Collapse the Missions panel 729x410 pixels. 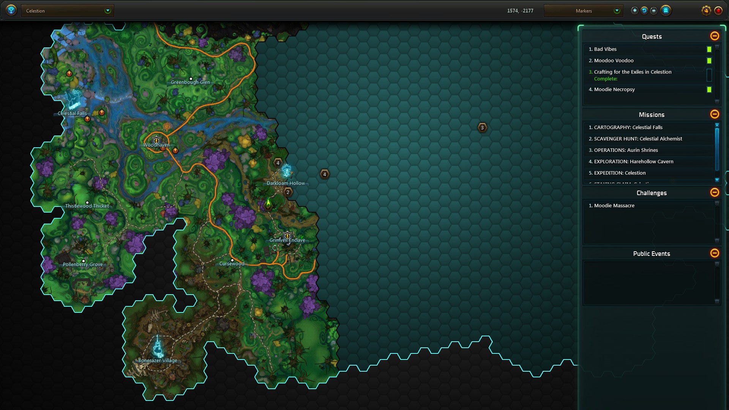click(x=715, y=114)
